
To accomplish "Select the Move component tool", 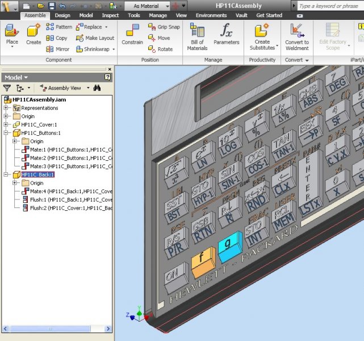I will 159,38.
